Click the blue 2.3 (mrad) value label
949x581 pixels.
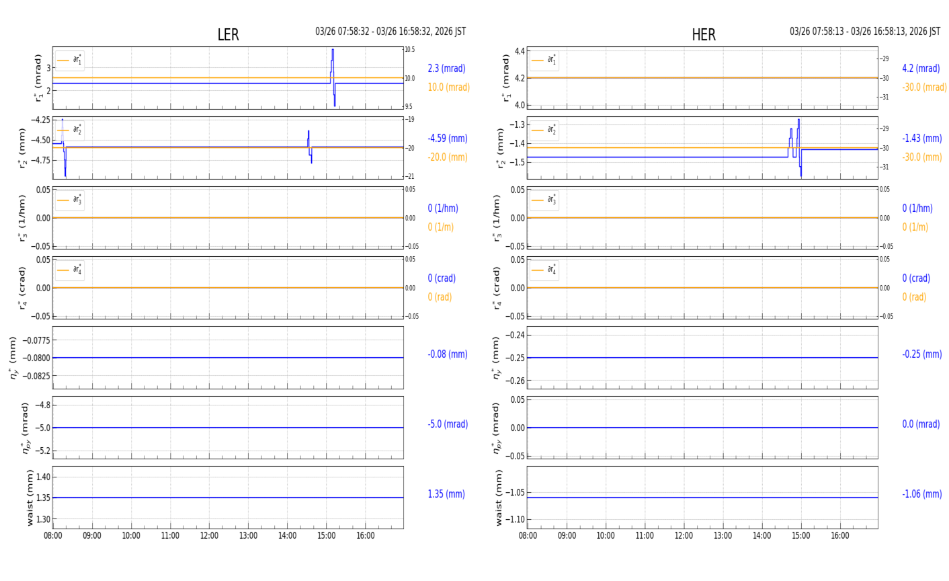[x=446, y=69]
